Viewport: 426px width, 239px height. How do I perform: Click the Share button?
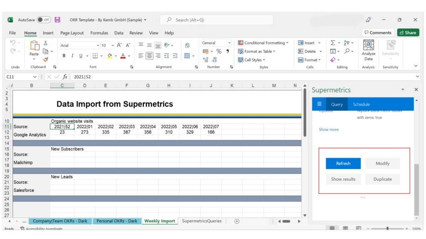(408, 32)
